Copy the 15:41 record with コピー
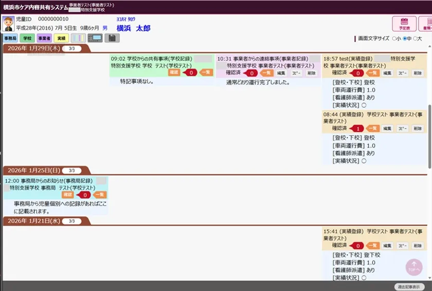Screen dimensions: 432x291 [402, 246]
